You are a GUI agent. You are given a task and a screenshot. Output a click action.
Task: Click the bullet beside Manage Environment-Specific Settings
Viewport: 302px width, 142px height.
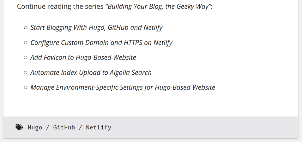(x=26, y=88)
